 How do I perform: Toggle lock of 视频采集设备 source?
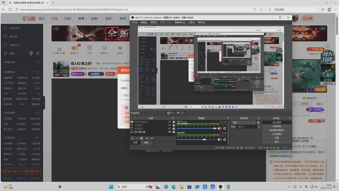174,122
